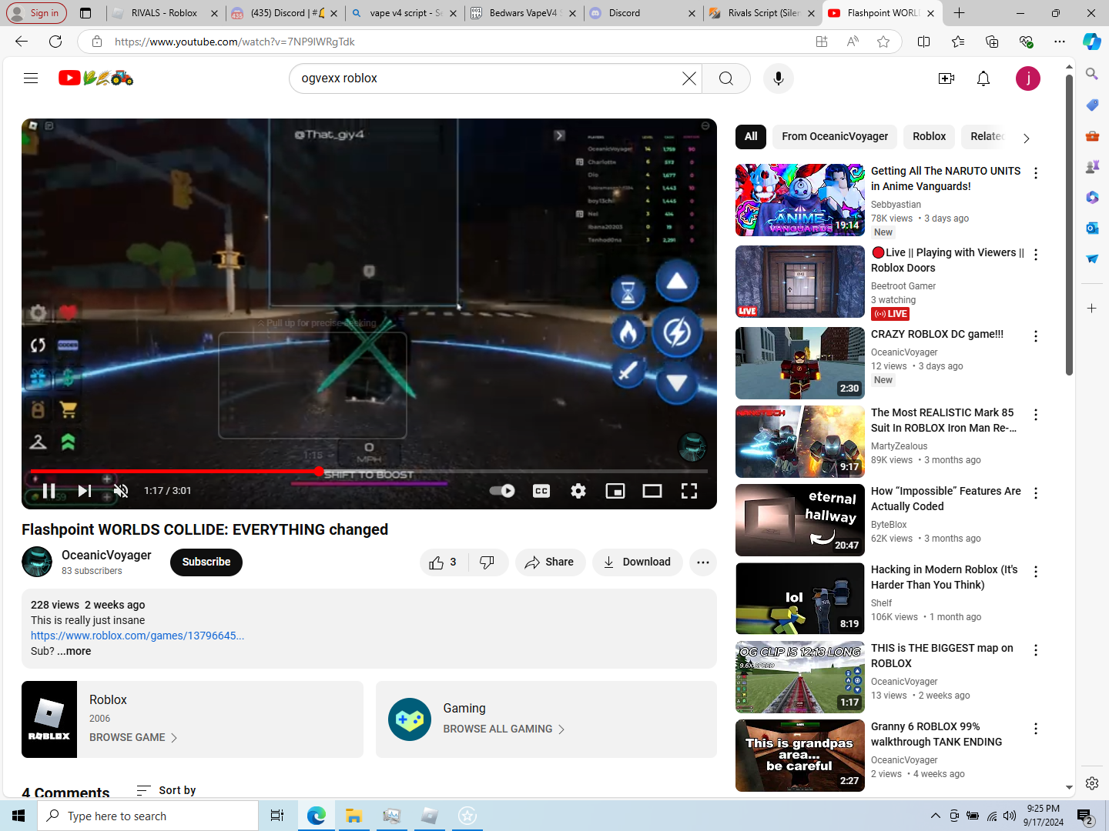The image size is (1109, 831).
Task: Open BROWSE ALL GAMING link
Action: point(504,729)
